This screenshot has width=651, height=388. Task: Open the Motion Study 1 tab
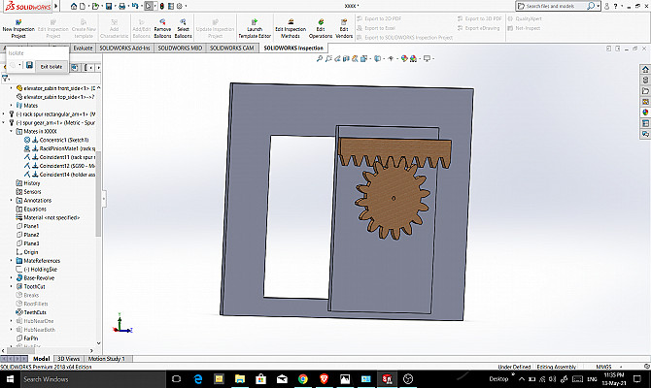[x=106, y=358]
